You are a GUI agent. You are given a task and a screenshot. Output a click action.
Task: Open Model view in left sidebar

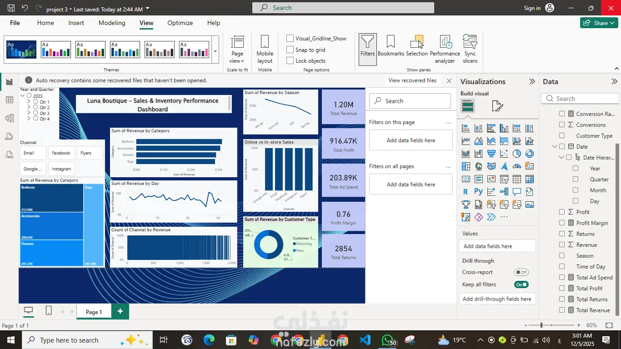click(x=9, y=118)
